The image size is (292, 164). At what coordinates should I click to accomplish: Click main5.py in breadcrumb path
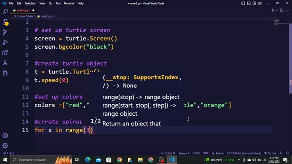pos(47,16)
